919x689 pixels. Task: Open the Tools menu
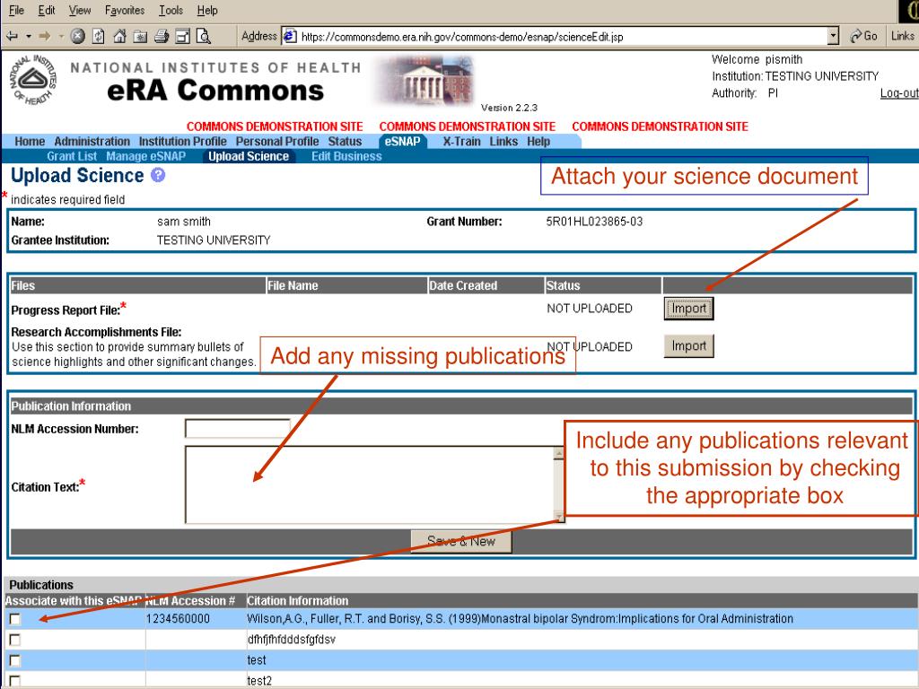tap(171, 11)
